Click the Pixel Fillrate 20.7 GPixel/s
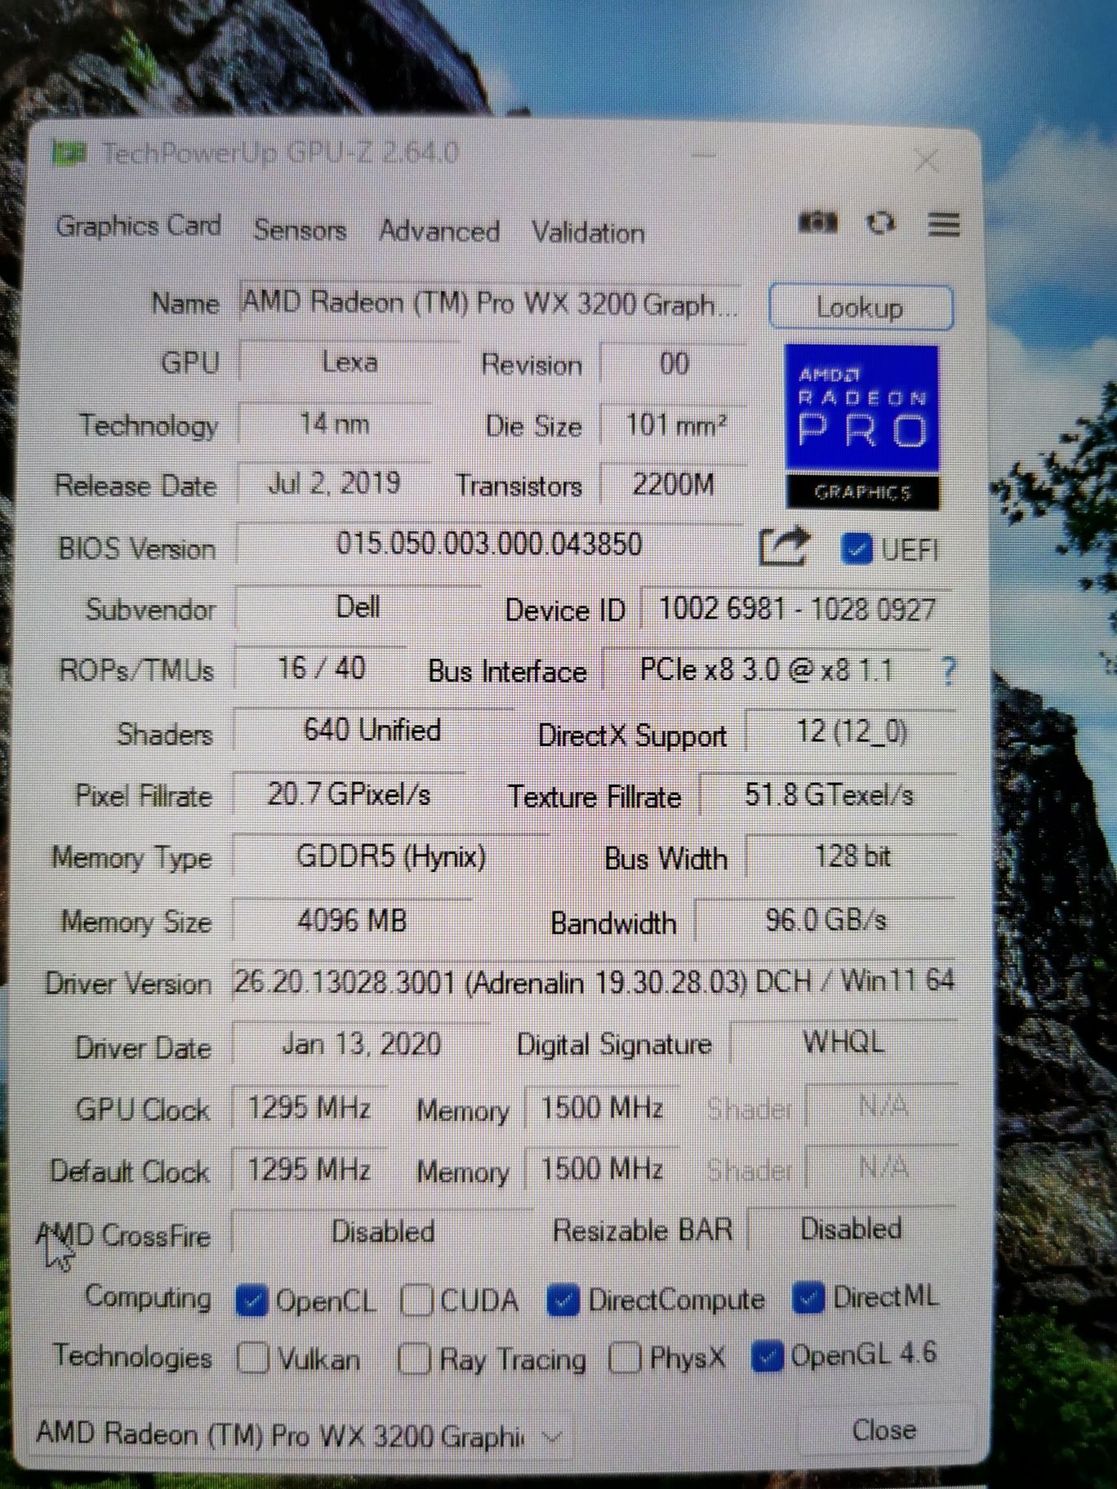 pyautogui.click(x=349, y=793)
